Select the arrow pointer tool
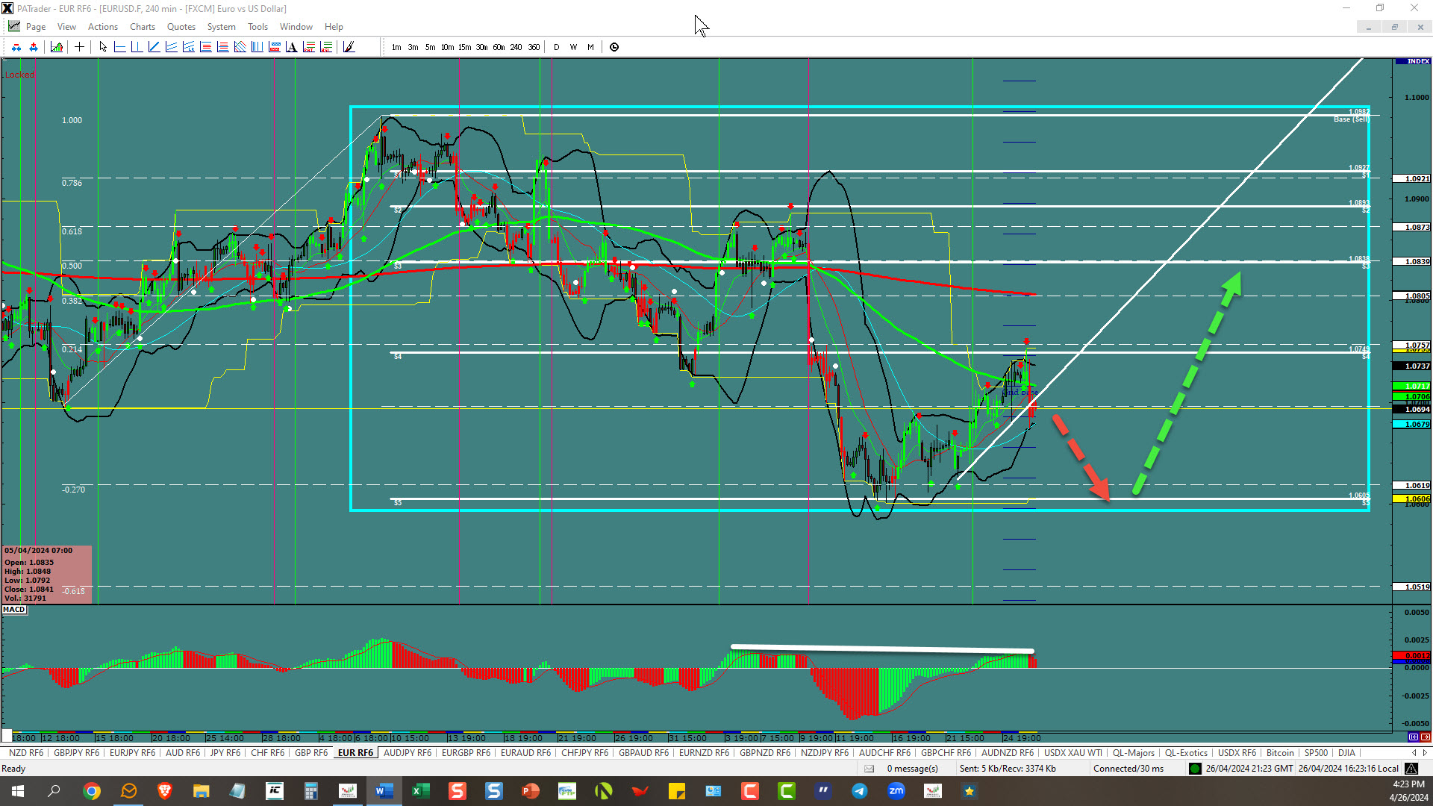 [x=103, y=47]
